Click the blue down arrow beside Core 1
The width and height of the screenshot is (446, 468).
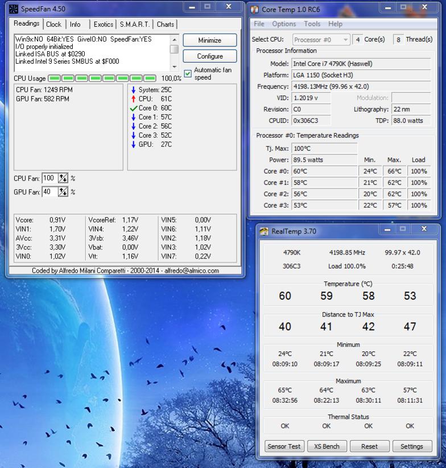point(134,117)
